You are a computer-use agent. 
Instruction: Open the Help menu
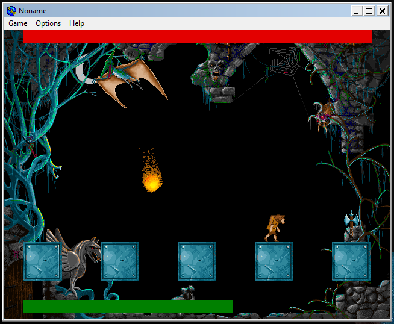77,23
